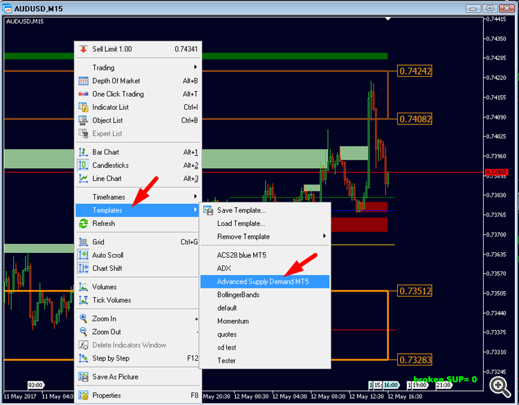Apply Advanced Supply Demand MT5 template
This screenshot has height=405, width=519.
tap(265, 282)
